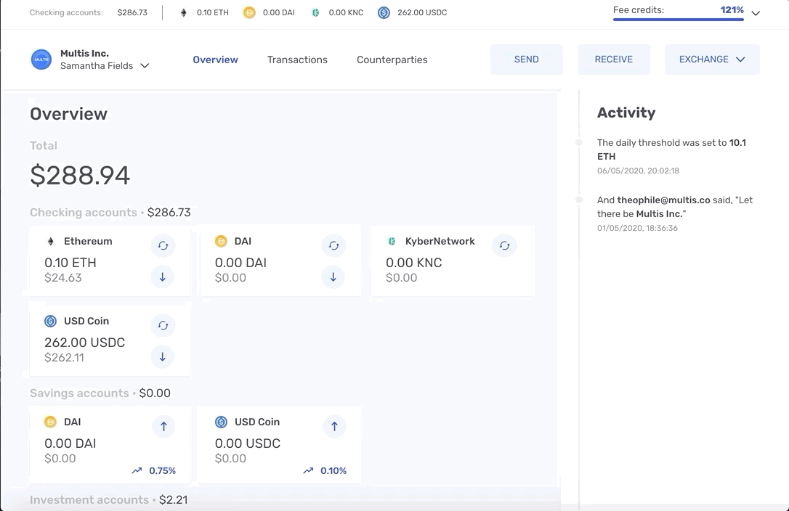Click the 0.00 KNC balance on KyberNetwork card
Viewport: 789px width, 511px height.
click(413, 263)
